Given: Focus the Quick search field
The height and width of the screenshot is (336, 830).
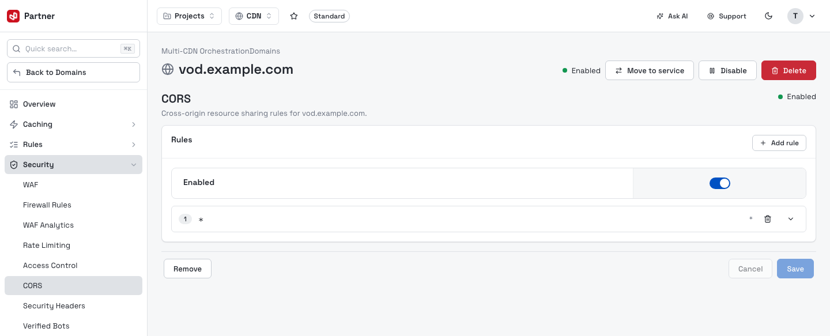Looking at the screenshot, I should pos(73,48).
